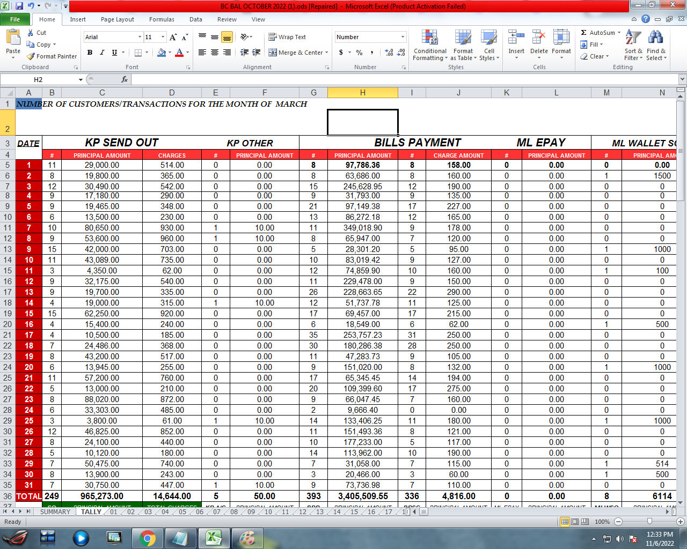The height and width of the screenshot is (549, 687).
Task: Increase indent icon
Action: 257,52
